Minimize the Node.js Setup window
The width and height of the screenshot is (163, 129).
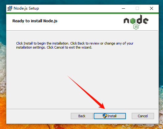(123, 8)
